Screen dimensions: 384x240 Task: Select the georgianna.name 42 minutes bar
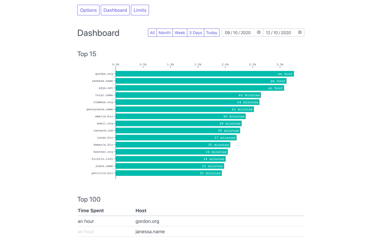tap(184, 109)
